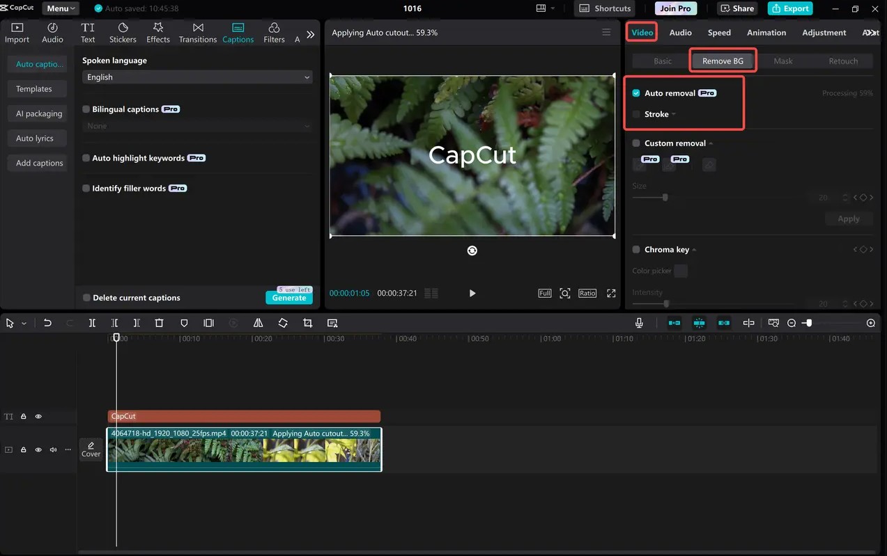This screenshot has height=556, width=887.
Task: Click the shield-shaped marker icon
Action: pos(184,323)
